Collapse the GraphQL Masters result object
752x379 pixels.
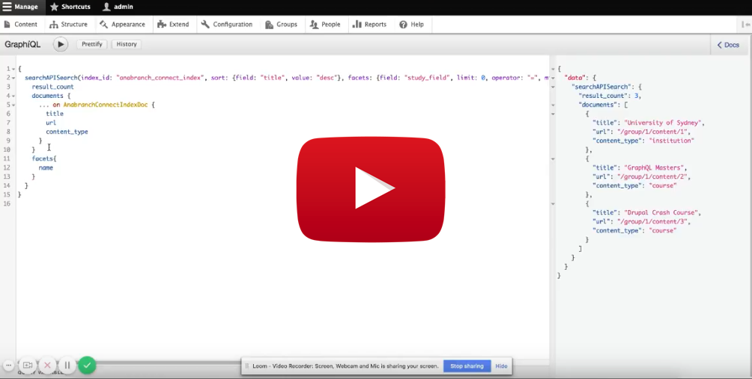coord(553,159)
